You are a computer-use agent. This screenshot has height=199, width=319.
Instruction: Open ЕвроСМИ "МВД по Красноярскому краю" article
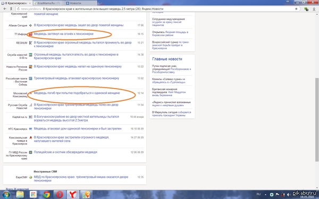[81, 179]
